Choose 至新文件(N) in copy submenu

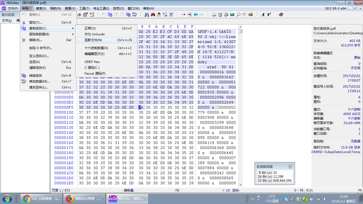(106, 40)
